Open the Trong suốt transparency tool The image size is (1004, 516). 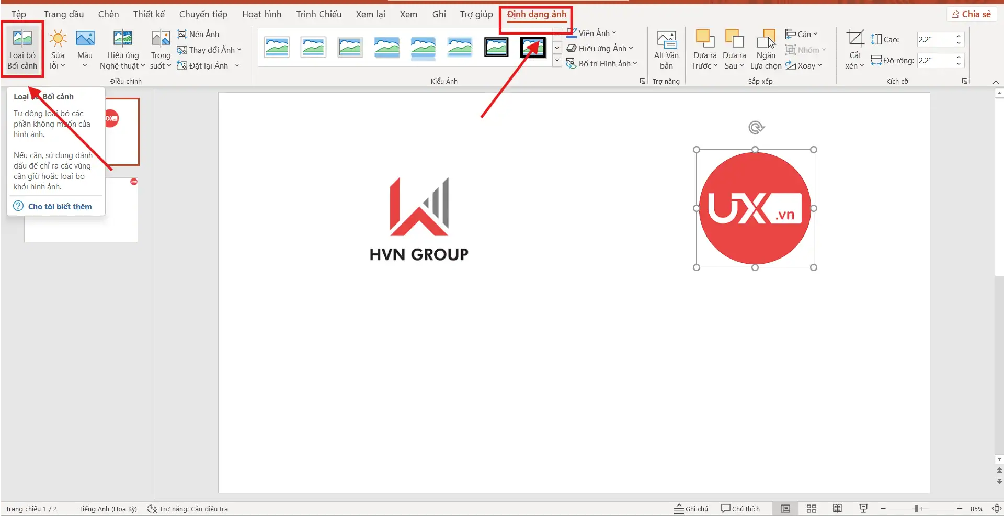tap(161, 50)
